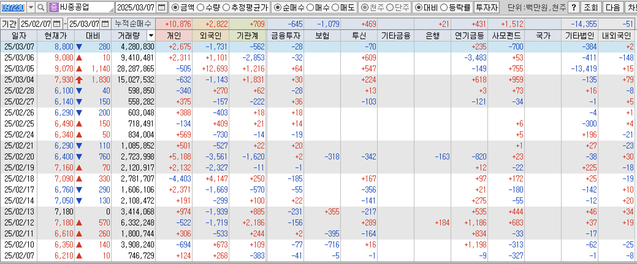Click the 다음 next button

[x=613, y=7]
